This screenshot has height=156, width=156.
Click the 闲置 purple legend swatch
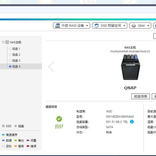click(x=28, y=140)
